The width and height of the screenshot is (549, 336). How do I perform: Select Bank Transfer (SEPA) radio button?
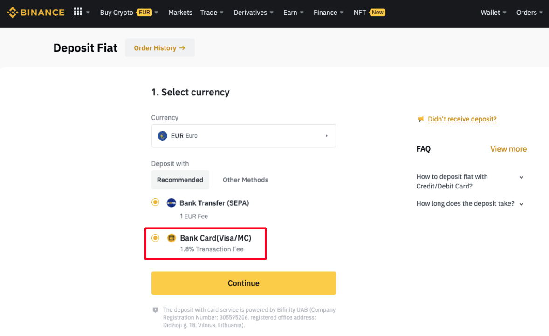click(x=155, y=202)
